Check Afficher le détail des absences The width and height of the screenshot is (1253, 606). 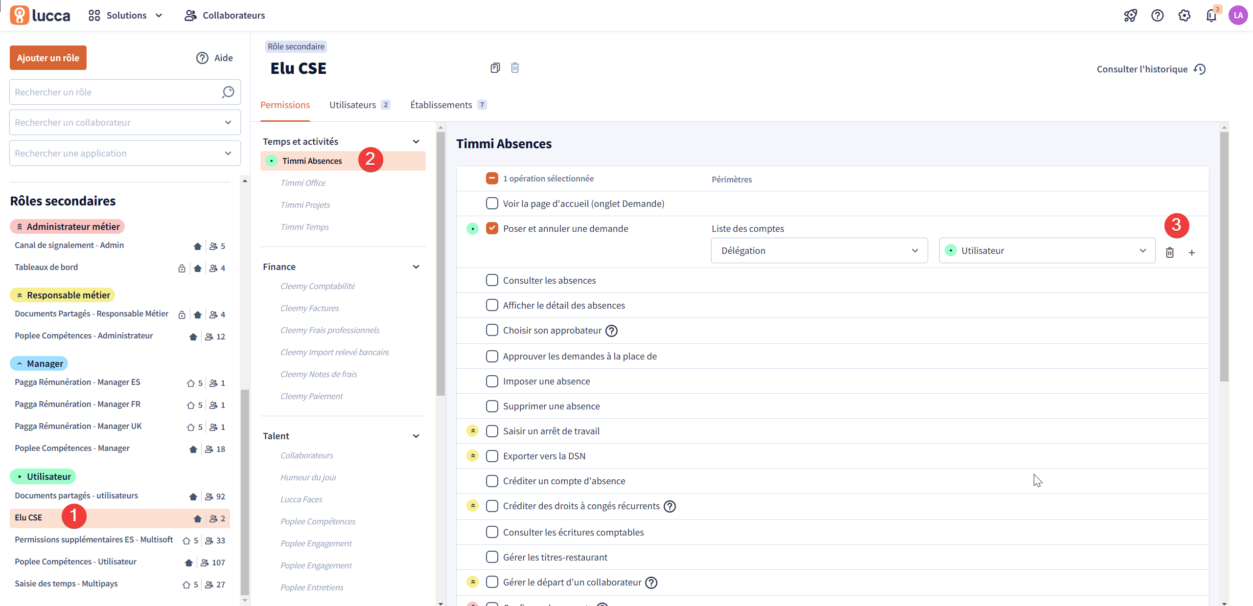pyautogui.click(x=492, y=305)
